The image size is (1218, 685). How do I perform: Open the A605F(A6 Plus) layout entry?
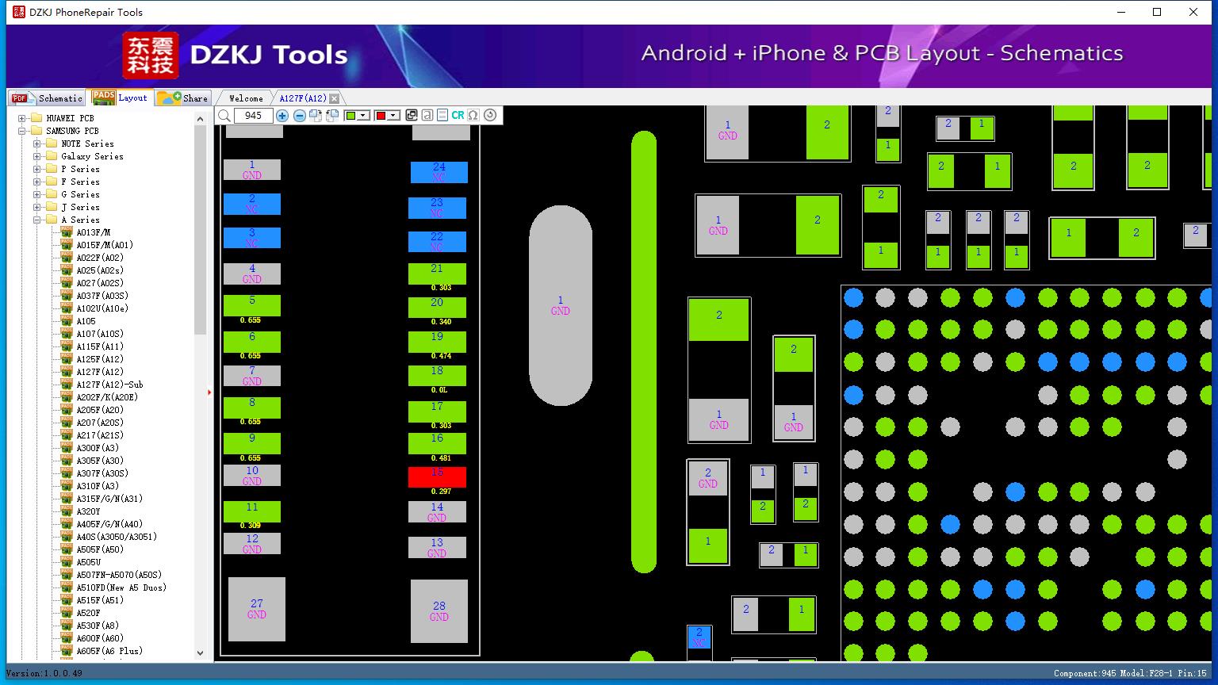pyautogui.click(x=109, y=651)
